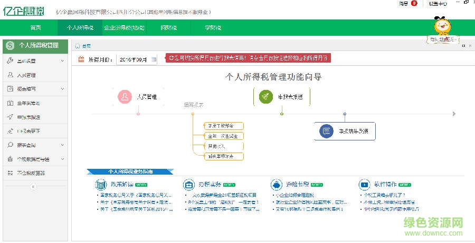Viewport: 475px width, 243px height.
Task: Open the calendar picker icon in month field
Action: coord(154,59)
